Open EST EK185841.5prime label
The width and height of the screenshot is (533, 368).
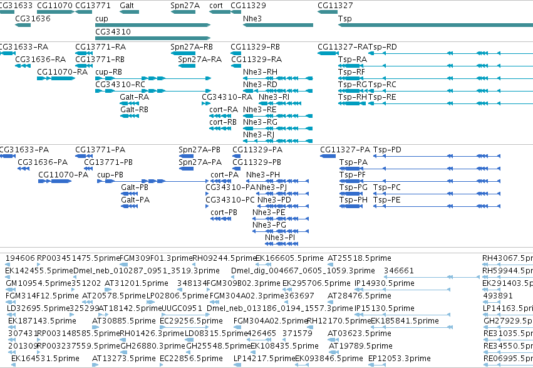(405, 321)
